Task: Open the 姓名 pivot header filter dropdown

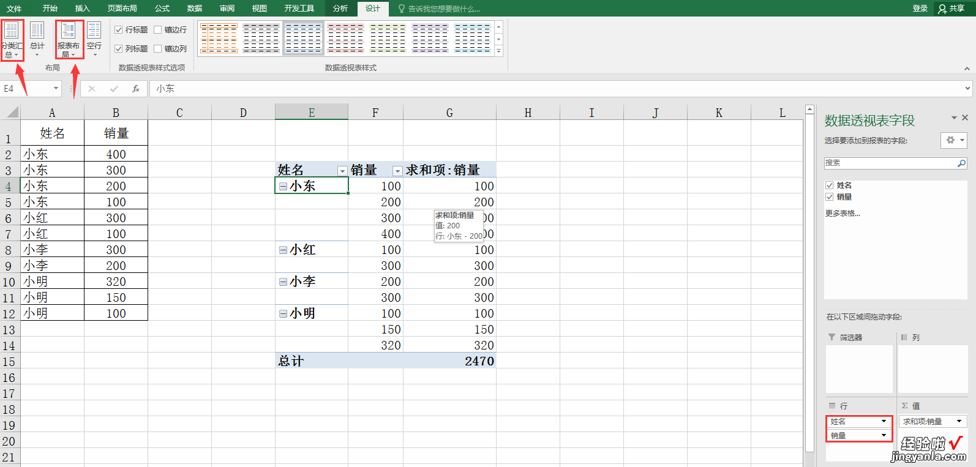Action: point(342,171)
